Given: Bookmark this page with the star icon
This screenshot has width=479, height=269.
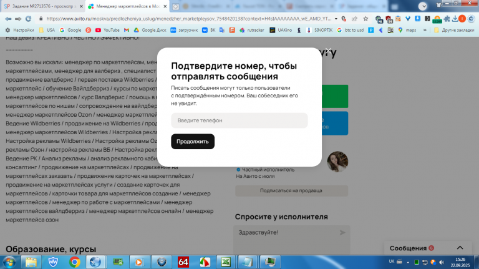Looking at the screenshot, I should tap(365, 19).
